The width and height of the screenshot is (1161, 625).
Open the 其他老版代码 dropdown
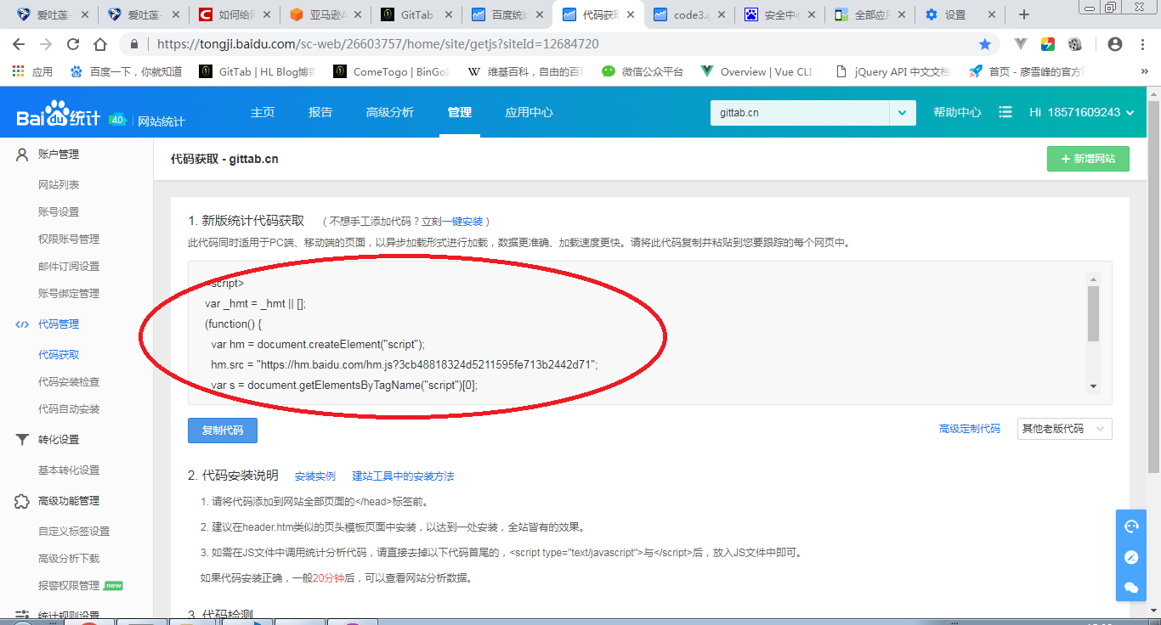coord(1065,429)
